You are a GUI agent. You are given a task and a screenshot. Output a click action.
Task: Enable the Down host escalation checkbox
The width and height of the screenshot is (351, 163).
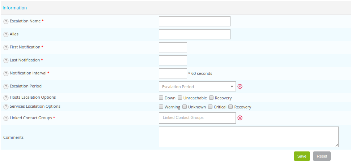click(x=161, y=98)
